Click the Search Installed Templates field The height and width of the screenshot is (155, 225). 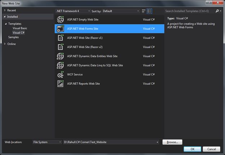[189, 11]
